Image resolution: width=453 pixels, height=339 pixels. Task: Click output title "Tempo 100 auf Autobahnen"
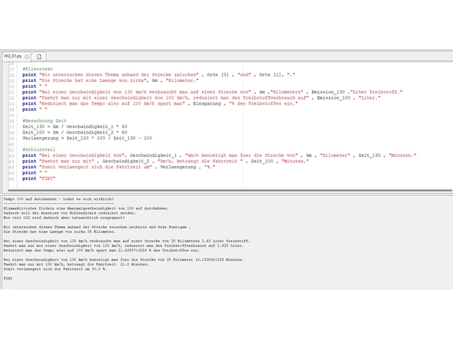pos(59,199)
